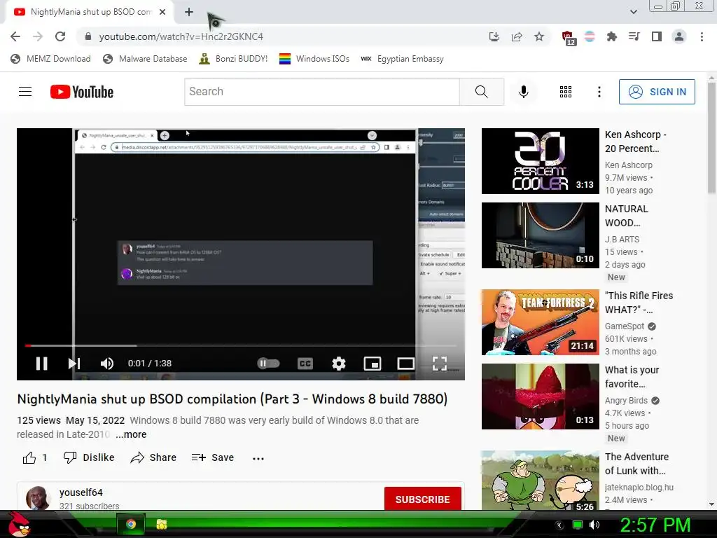717x538 pixels.
Task: Reload the YouTube page
Action: pos(60,36)
